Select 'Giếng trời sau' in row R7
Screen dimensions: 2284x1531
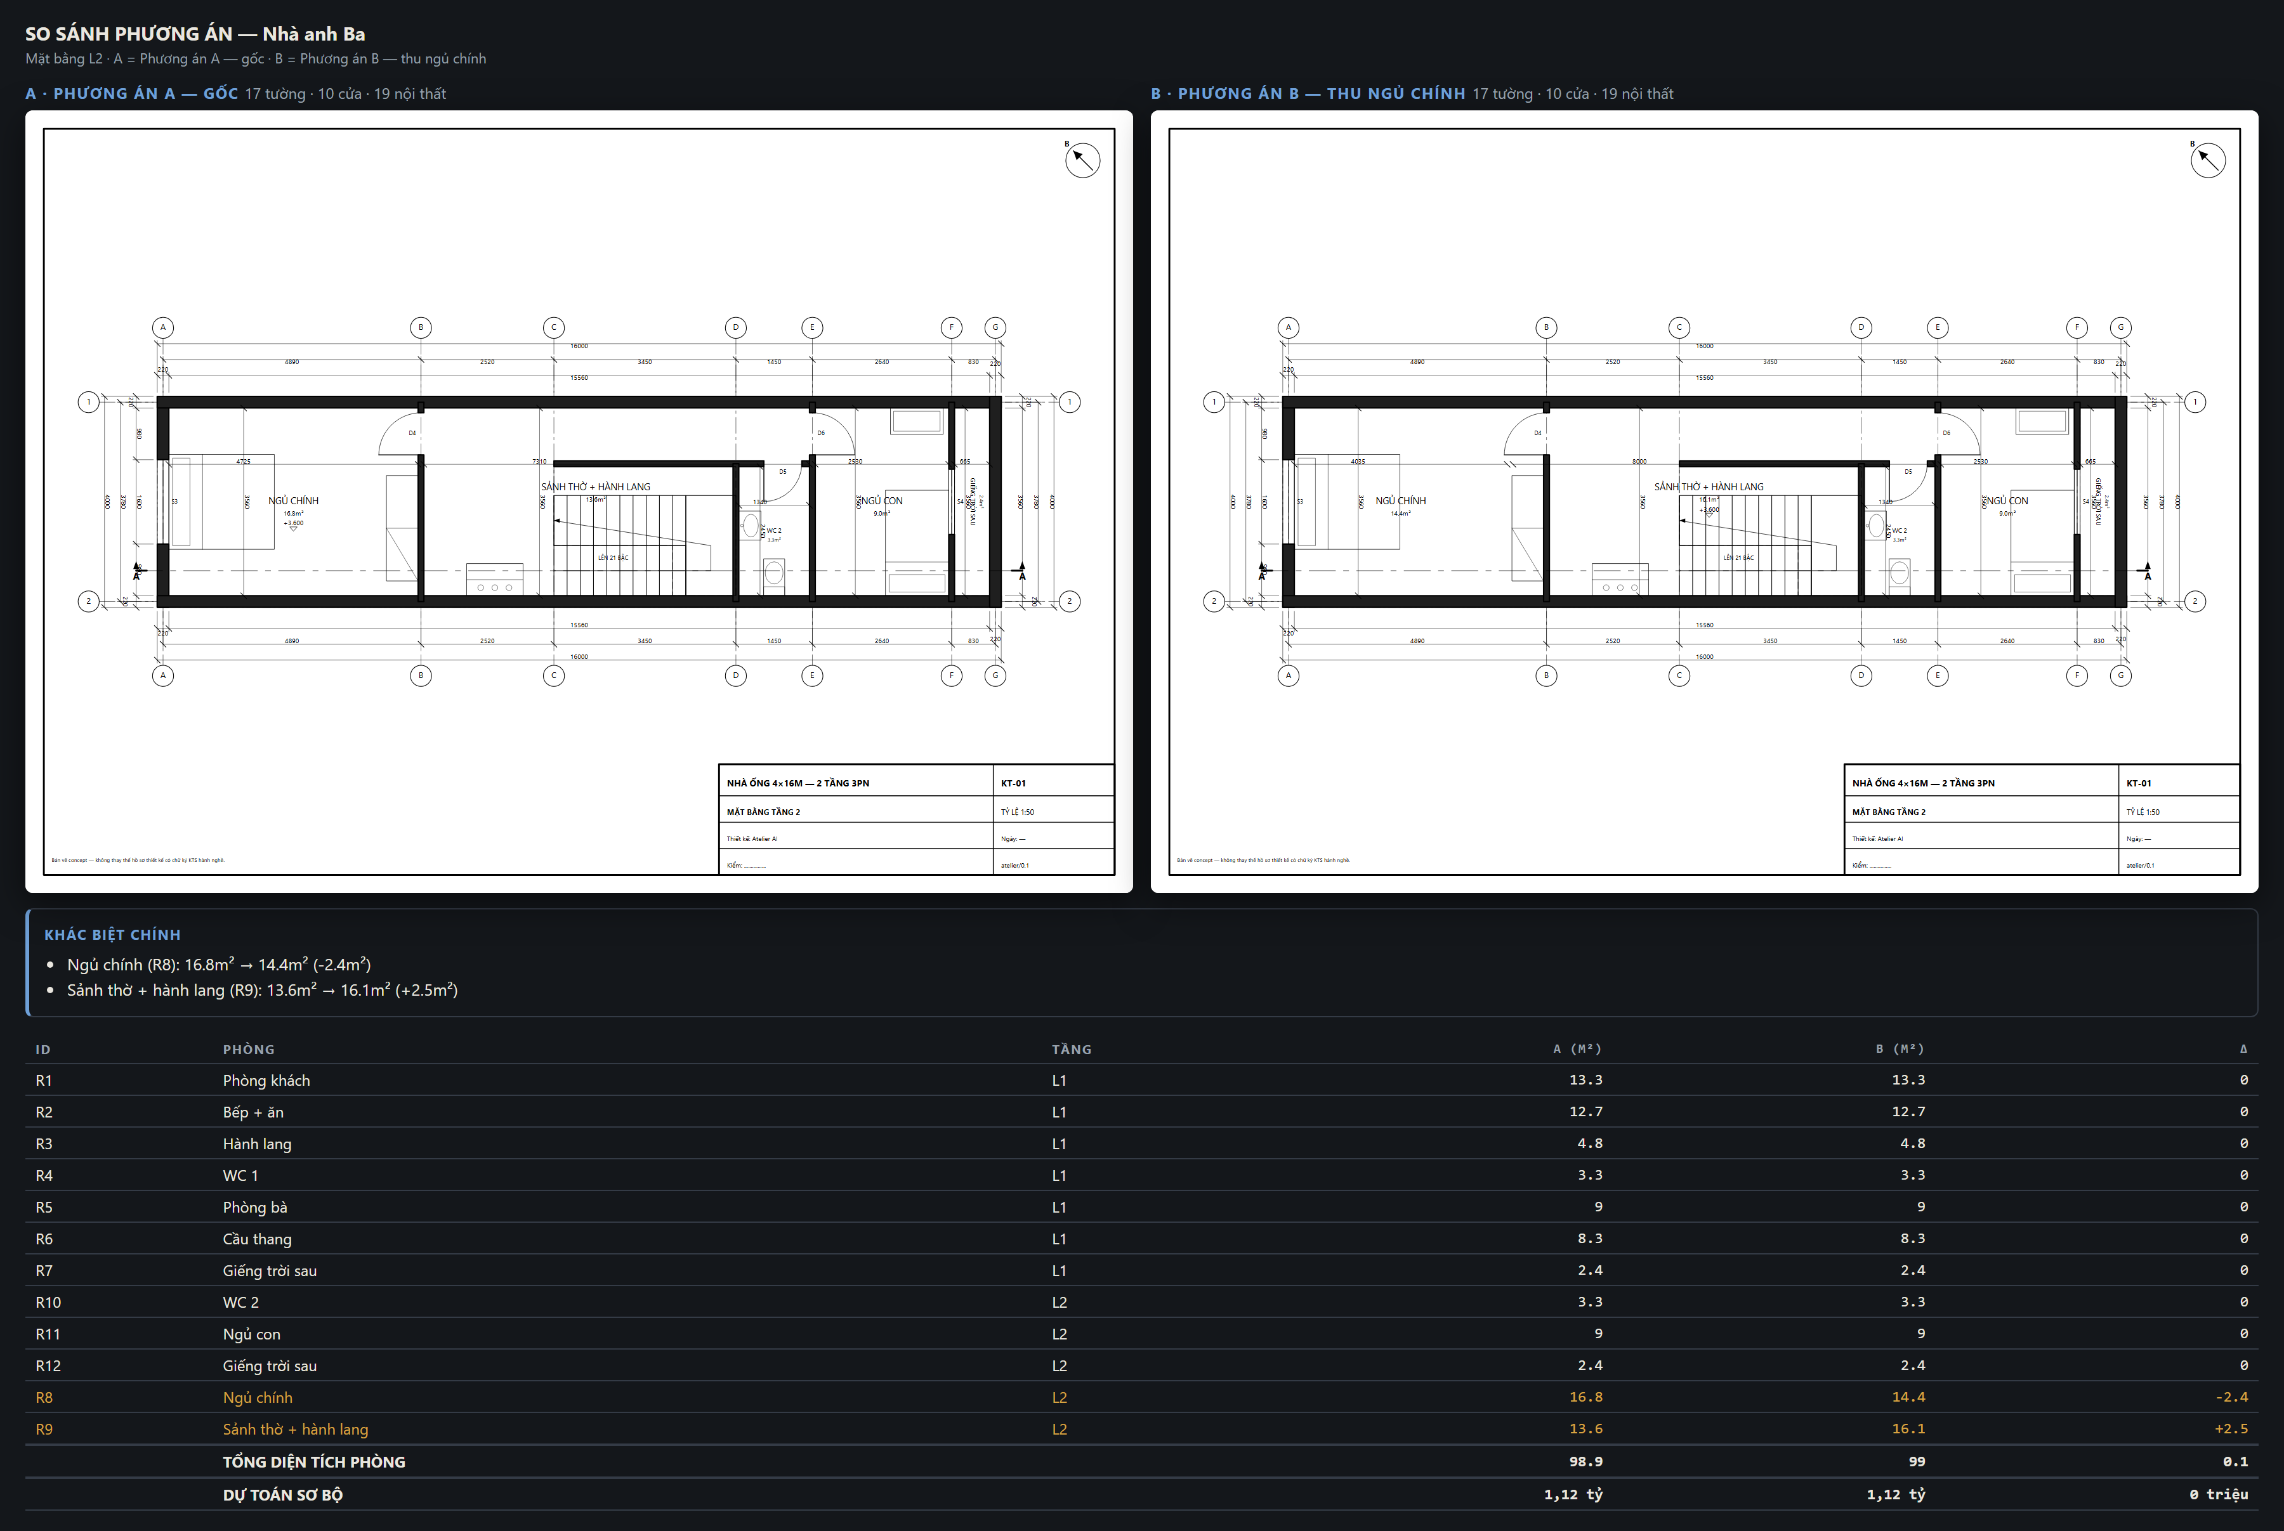270,1271
